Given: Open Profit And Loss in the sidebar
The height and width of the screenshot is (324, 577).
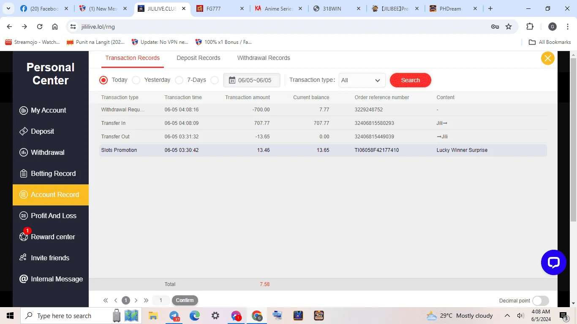Looking at the screenshot, I should point(51,216).
